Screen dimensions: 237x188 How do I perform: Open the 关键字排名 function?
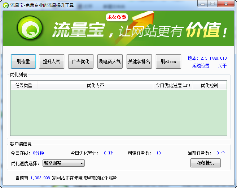[x=139, y=61]
